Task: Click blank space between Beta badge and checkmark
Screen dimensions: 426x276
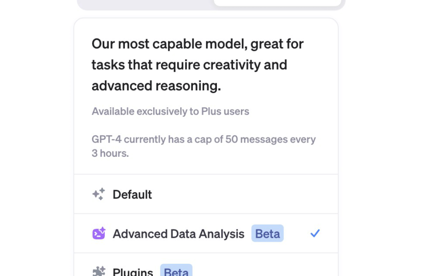Action: 297,233
